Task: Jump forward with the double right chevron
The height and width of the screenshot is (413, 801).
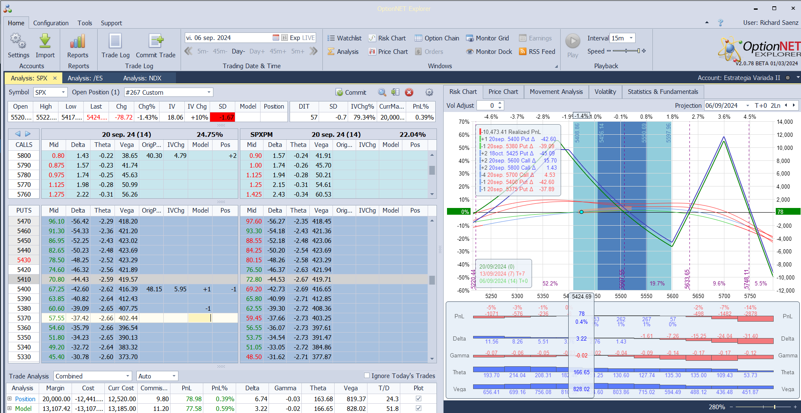Action: click(313, 51)
